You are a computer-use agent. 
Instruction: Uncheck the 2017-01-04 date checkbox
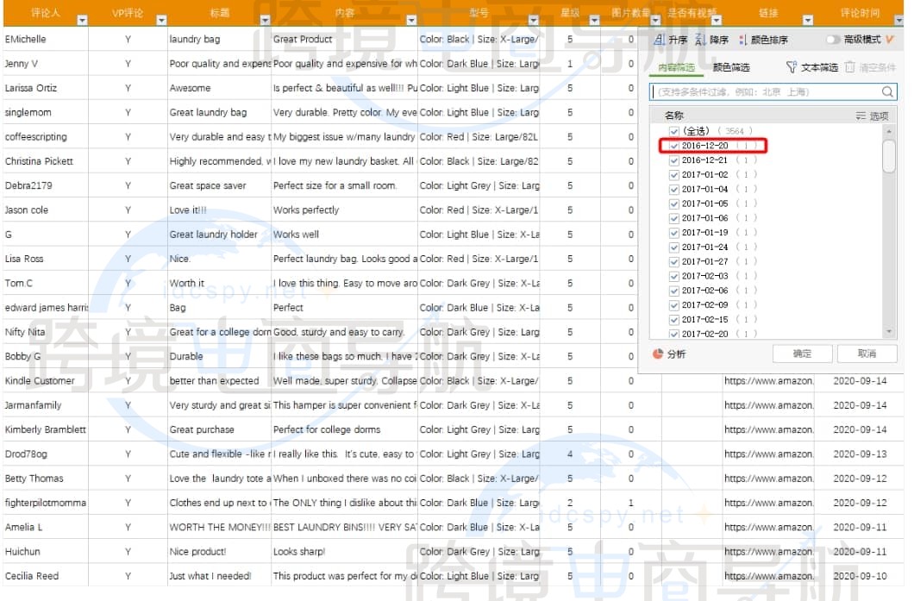tap(674, 189)
